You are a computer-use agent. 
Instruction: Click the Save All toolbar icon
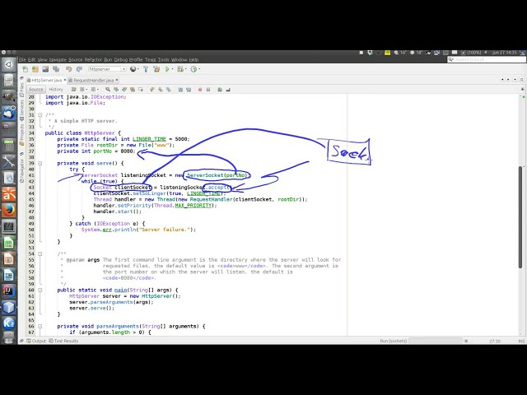click(56, 69)
